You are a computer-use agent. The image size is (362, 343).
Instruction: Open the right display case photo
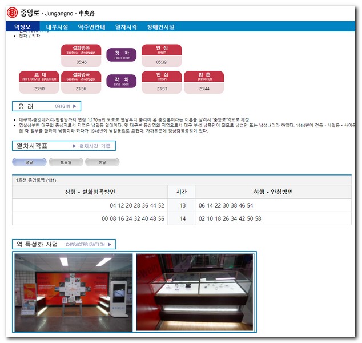[x=195, y=292]
